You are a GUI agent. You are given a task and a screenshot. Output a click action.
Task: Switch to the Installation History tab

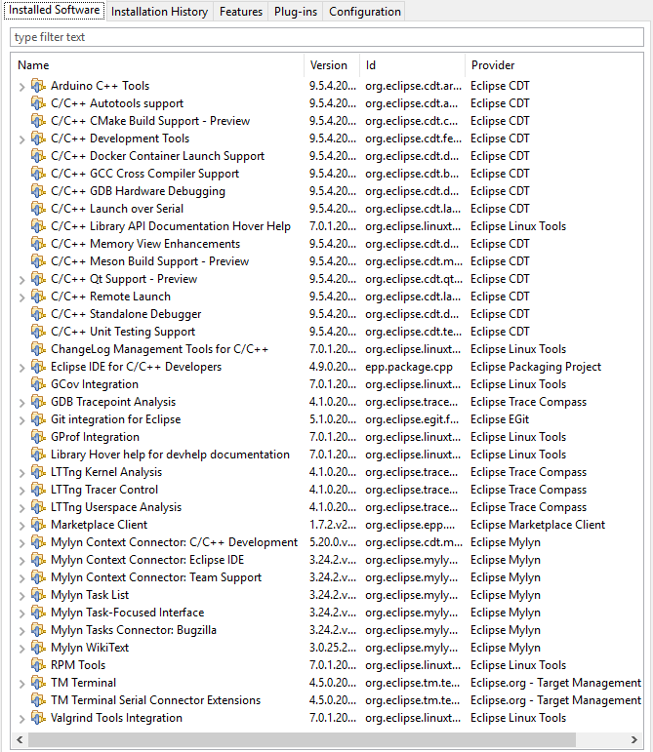click(159, 12)
